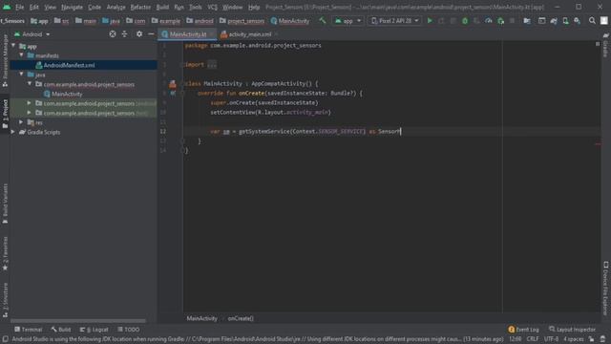Screen dimensions: 611x344
Task: Toggle the Structure side tool window
Action: 5,299
